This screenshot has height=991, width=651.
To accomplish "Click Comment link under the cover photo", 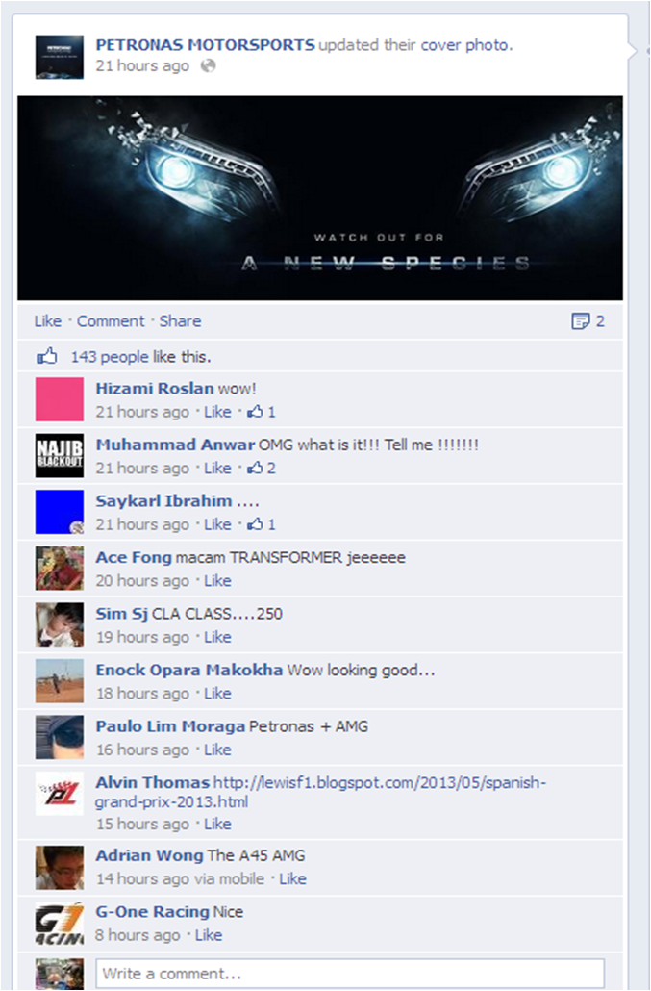I will click(x=111, y=321).
